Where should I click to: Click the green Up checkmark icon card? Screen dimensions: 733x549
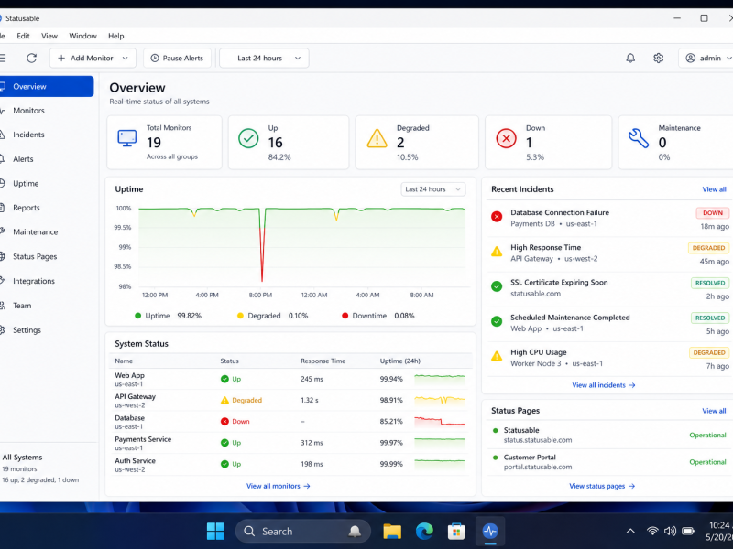[x=248, y=138]
